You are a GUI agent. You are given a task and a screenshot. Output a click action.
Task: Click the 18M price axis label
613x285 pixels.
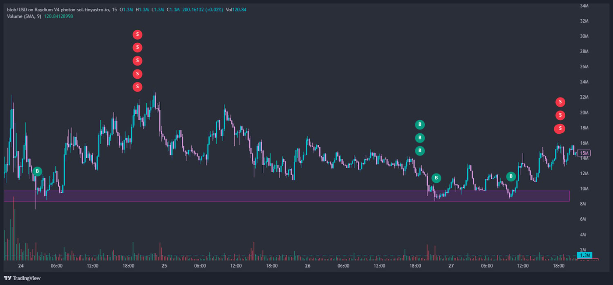584,128
